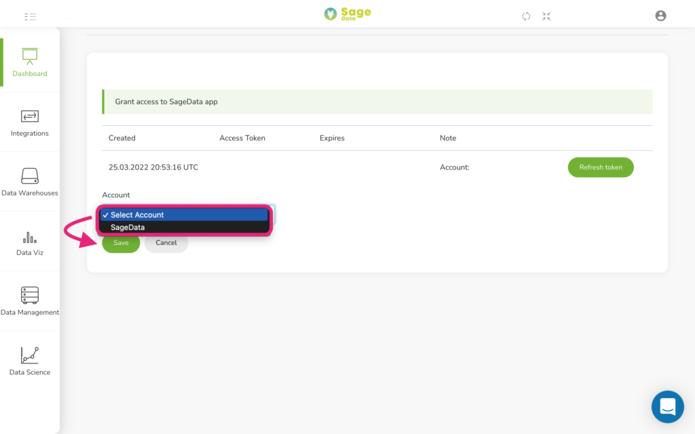Click the Data Management sidebar label
Image resolution: width=695 pixels, height=434 pixels.
coord(30,312)
